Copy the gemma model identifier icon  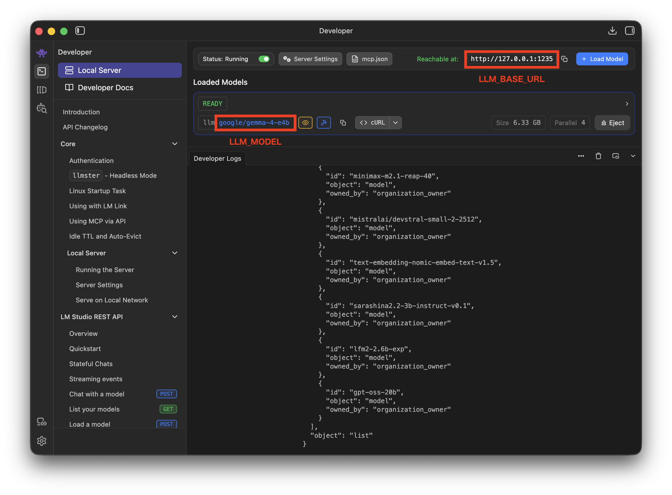tap(343, 123)
